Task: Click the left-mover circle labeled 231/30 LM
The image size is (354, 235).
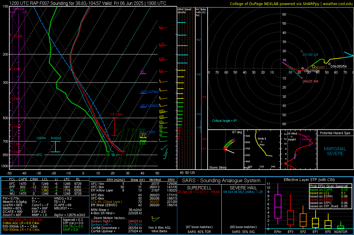Action: [301, 52]
